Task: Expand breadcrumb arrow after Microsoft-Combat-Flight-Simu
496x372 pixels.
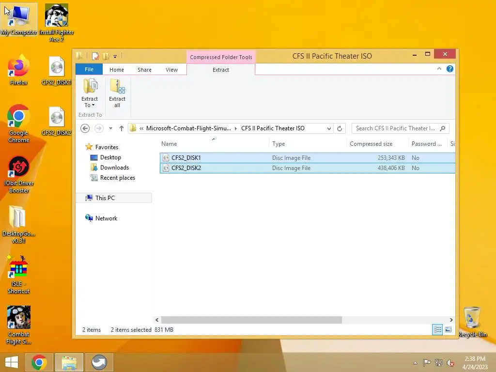Action: tap(236, 128)
